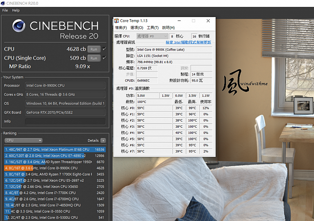This screenshot has height=221, width=314.
Task: Select highlighted ranking row Core i9-9900K CPU
Action: (x=55, y=168)
